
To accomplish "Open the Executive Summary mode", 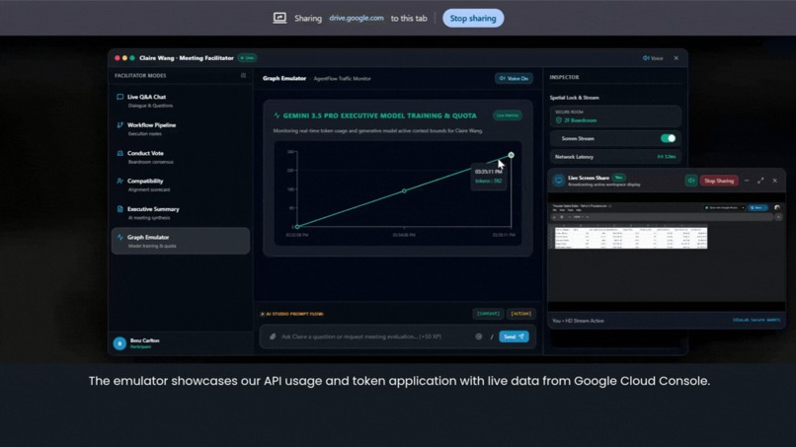I will click(180, 213).
